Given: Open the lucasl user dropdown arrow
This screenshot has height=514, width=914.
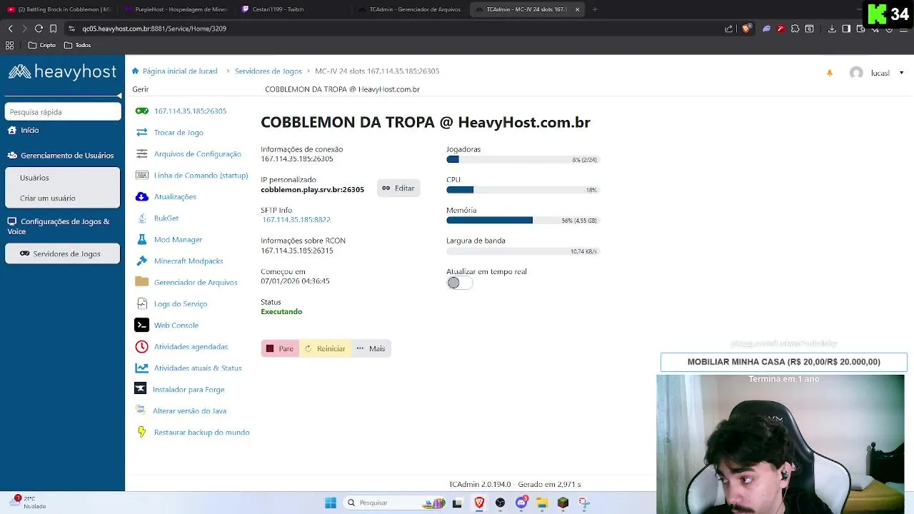Looking at the screenshot, I should click(901, 73).
